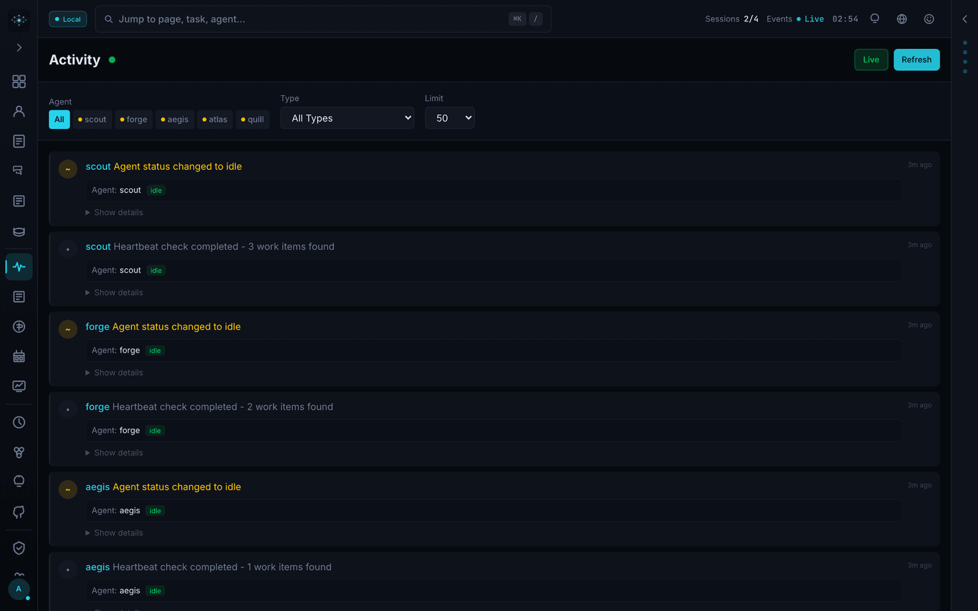Open the three-circle nodes icon in sidebar
This screenshot has width=978, height=611.
[x=19, y=452]
